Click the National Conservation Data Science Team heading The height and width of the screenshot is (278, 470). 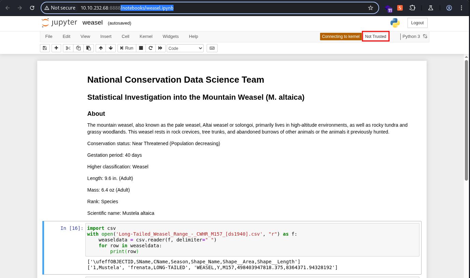[x=176, y=80]
